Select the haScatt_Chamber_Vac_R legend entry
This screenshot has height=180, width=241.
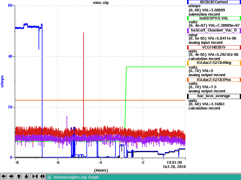(214, 30)
